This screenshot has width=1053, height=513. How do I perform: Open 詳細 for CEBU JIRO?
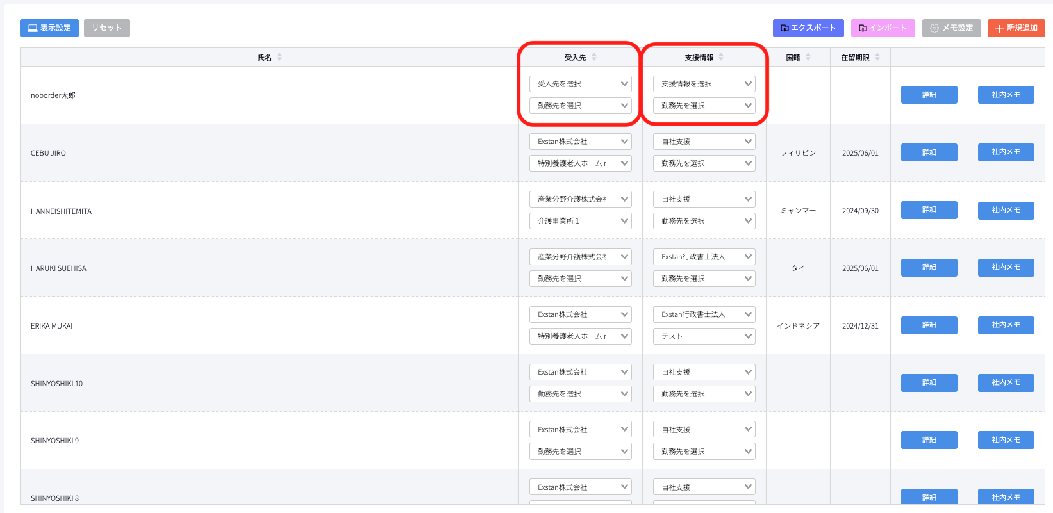tap(929, 152)
